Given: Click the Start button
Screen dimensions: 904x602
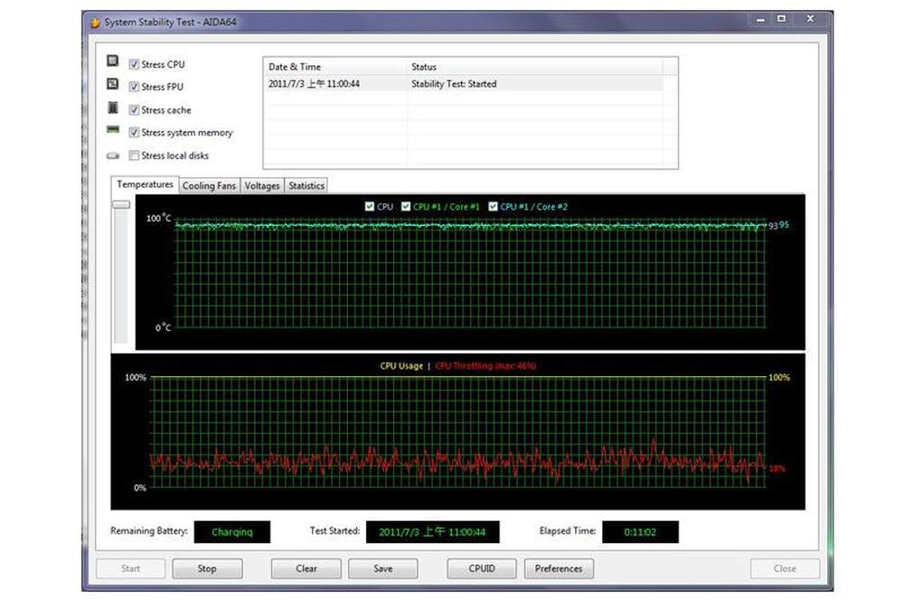Looking at the screenshot, I should pyautogui.click(x=131, y=569).
